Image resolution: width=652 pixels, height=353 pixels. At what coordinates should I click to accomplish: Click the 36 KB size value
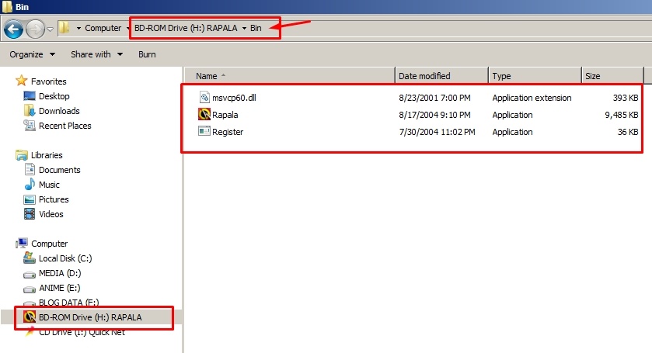tap(628, 132)
